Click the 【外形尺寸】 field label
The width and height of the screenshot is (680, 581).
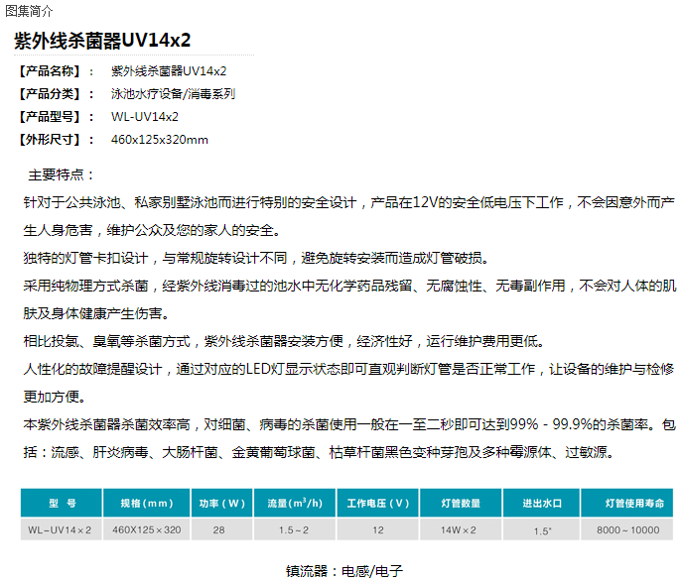click(50, 140)
